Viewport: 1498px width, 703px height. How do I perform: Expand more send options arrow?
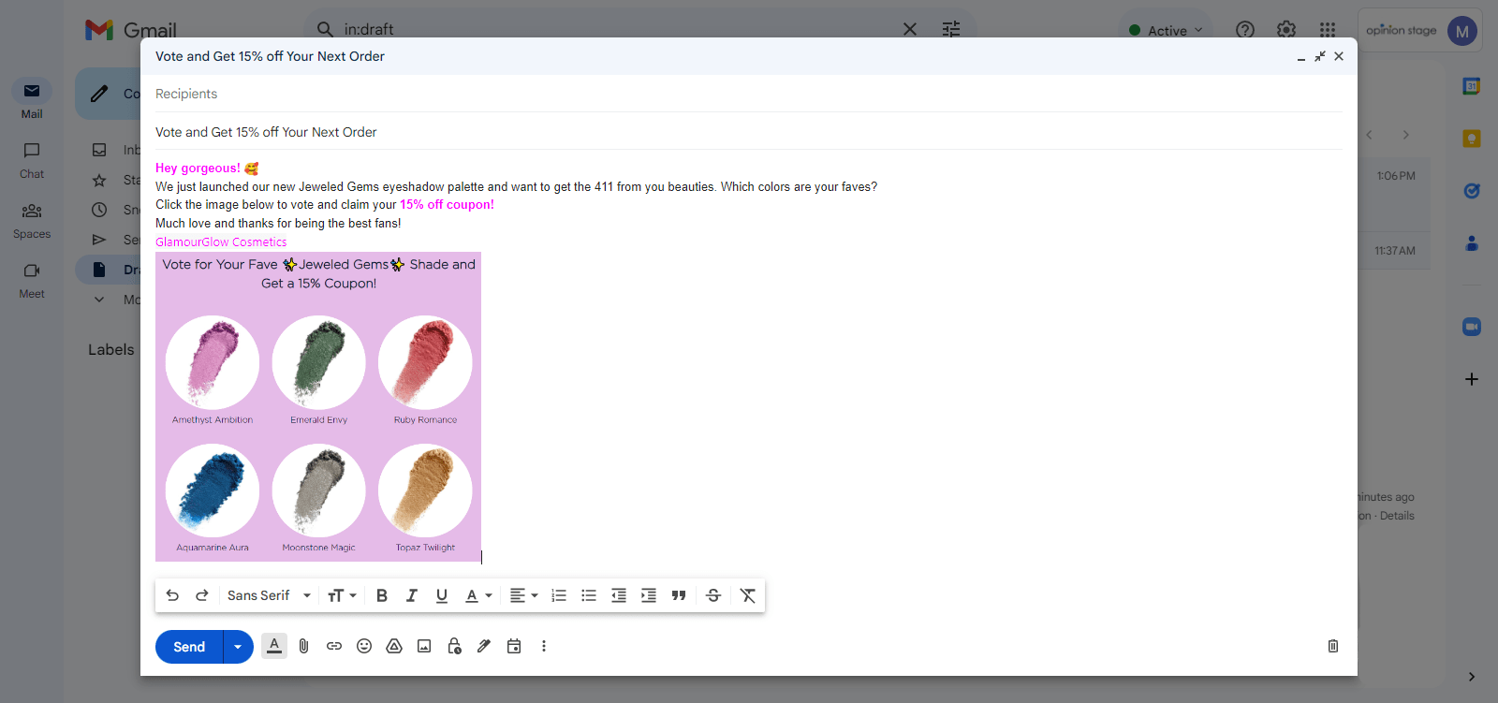coord(238,647)
